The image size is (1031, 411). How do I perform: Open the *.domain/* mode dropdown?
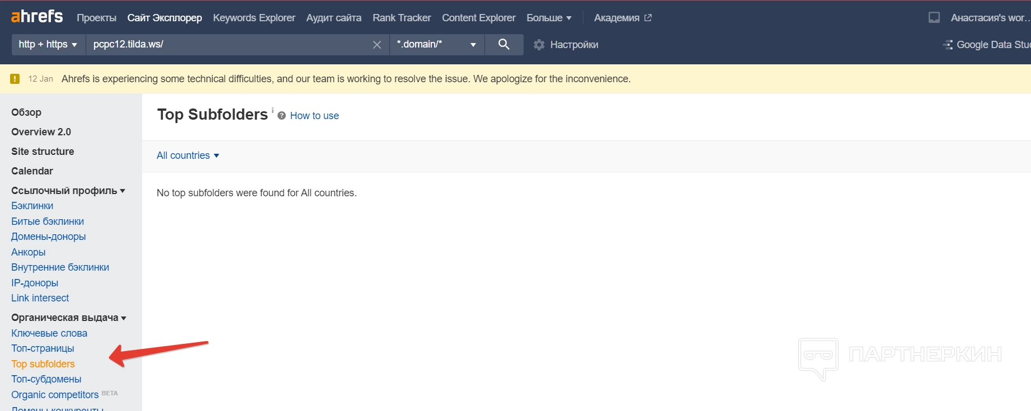[x=436, y=45]
